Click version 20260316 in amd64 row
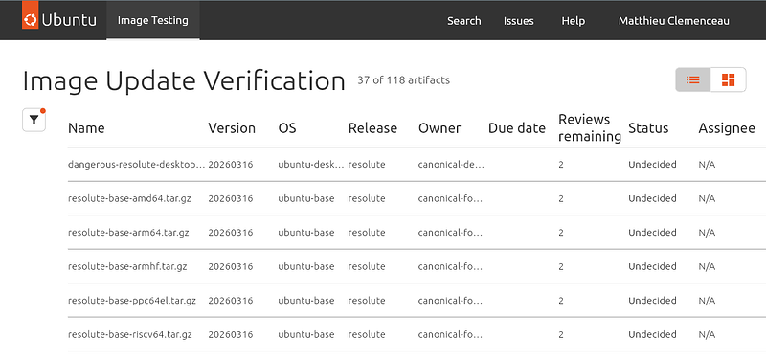The image size is (766, 362). coord(231,198)
